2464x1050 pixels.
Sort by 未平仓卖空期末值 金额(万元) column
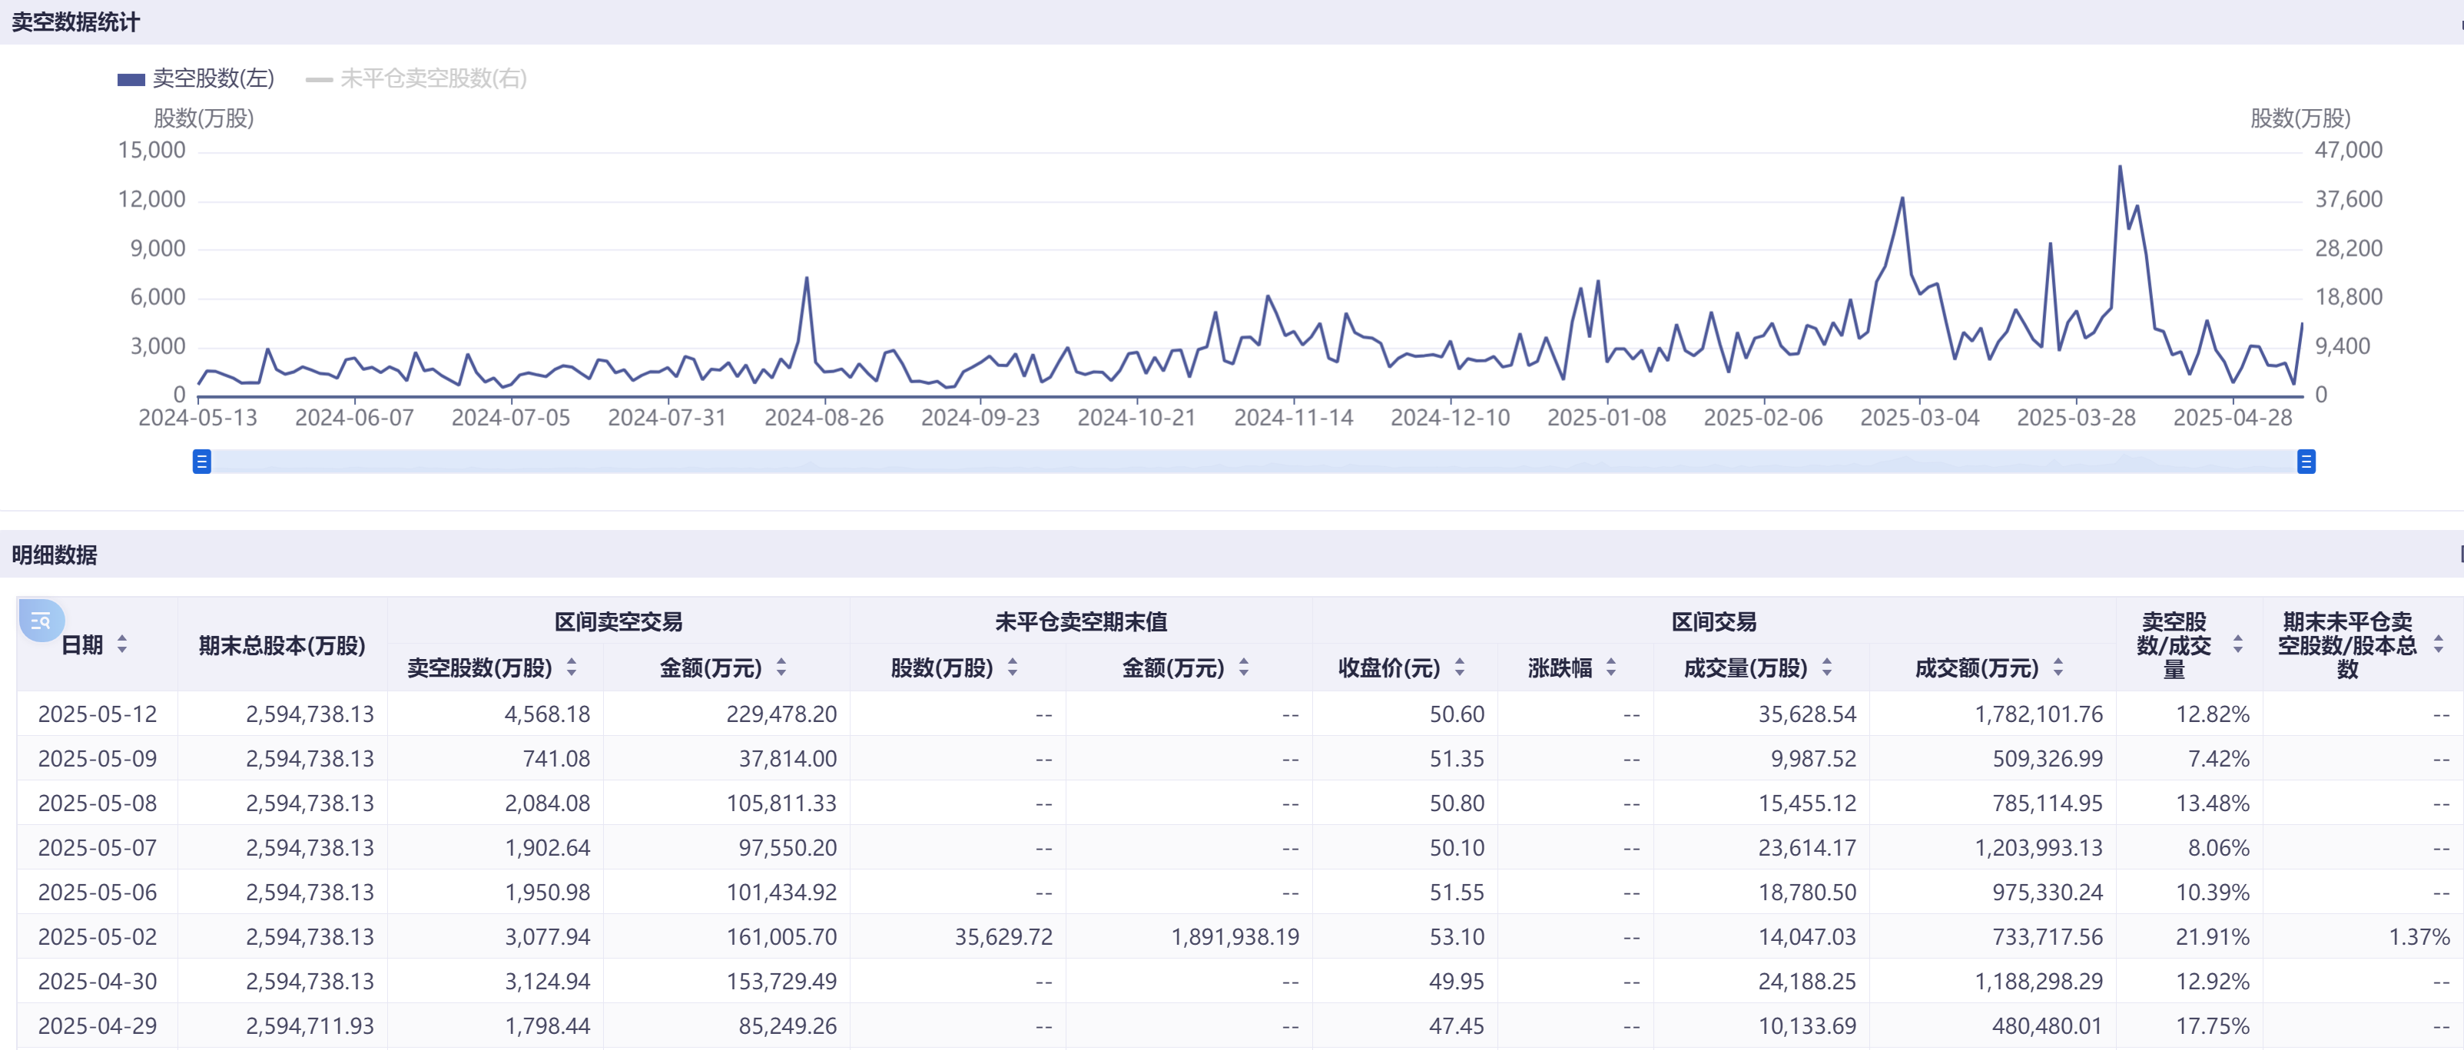(x=1243, y=667)
